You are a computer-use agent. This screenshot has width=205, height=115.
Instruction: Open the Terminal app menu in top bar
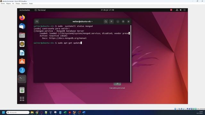40,10
